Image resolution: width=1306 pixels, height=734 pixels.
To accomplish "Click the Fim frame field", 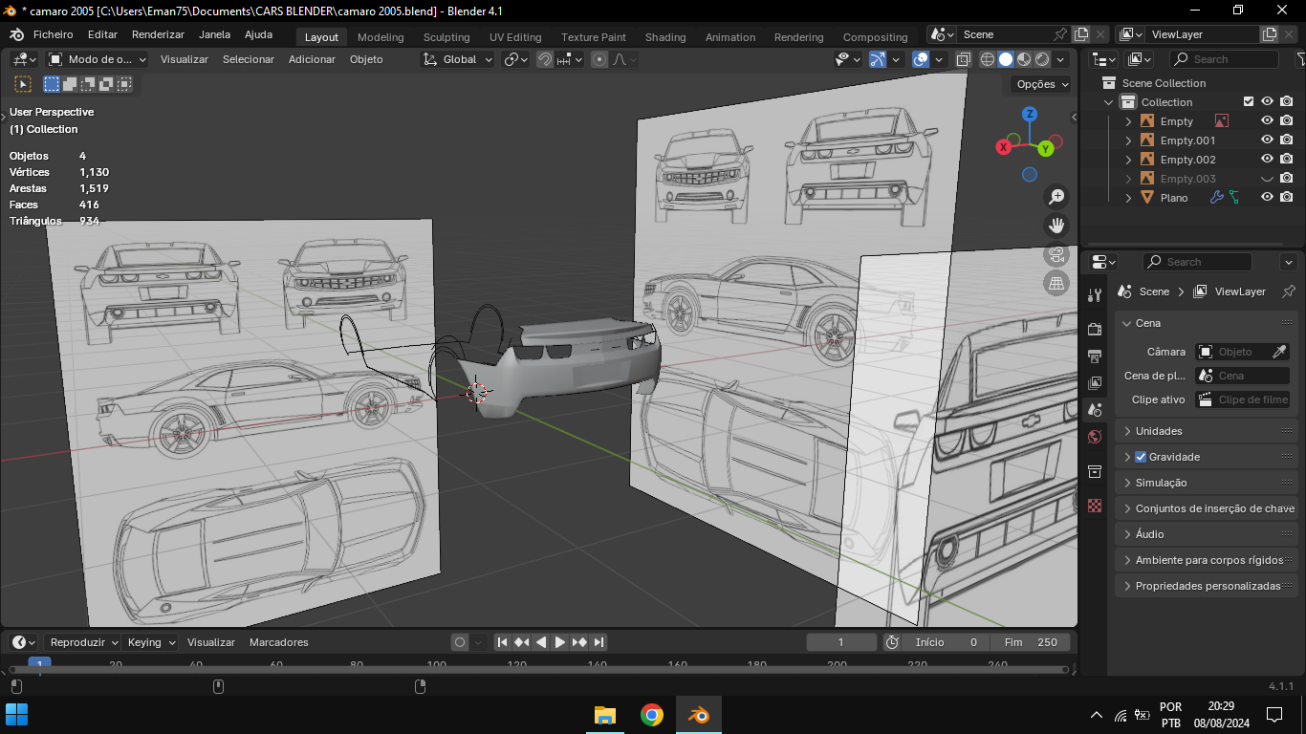I will tap(1031, 642).
